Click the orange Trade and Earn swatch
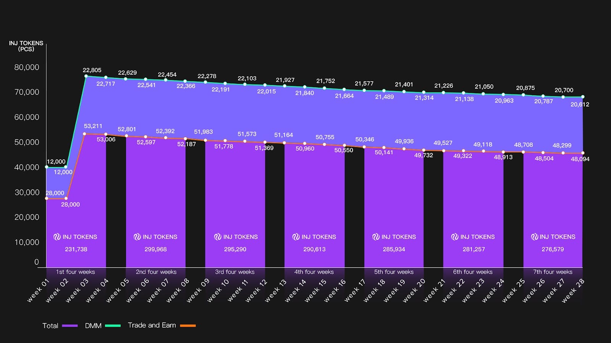 (x=188, y=326)
